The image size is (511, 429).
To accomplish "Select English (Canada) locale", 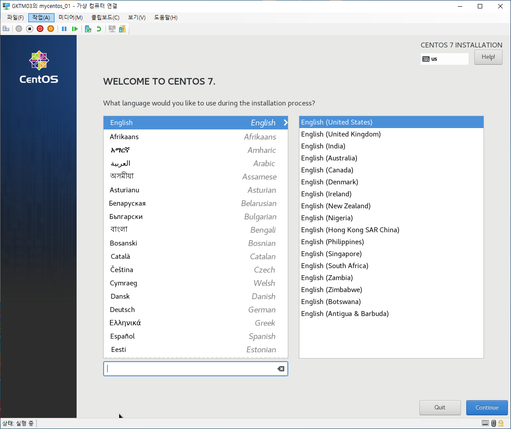I will [x=391, y=170].
